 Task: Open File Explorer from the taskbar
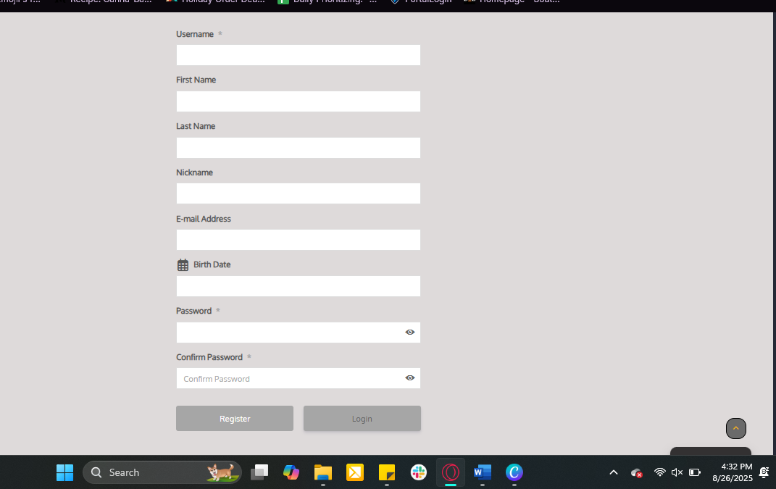(323, 472)
